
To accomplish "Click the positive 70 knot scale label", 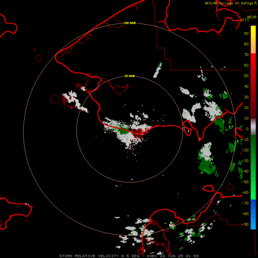I will (x=246, y=55).
